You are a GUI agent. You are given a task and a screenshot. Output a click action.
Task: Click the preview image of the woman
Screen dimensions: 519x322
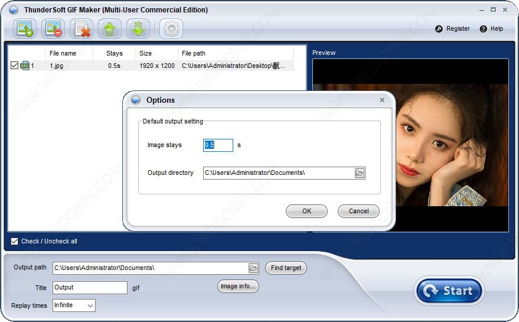pyautogui.click(x=452, y=145)
